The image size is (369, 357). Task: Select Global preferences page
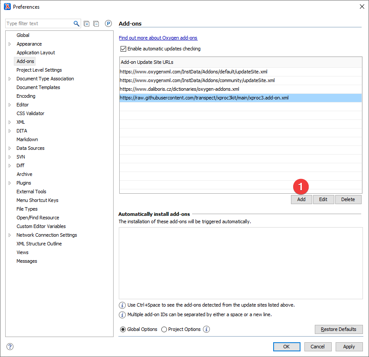coord(23,35)
